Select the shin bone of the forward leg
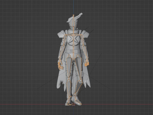Viewport: 153px width, 115px height. pyautogui.click(x=78, y=87)
